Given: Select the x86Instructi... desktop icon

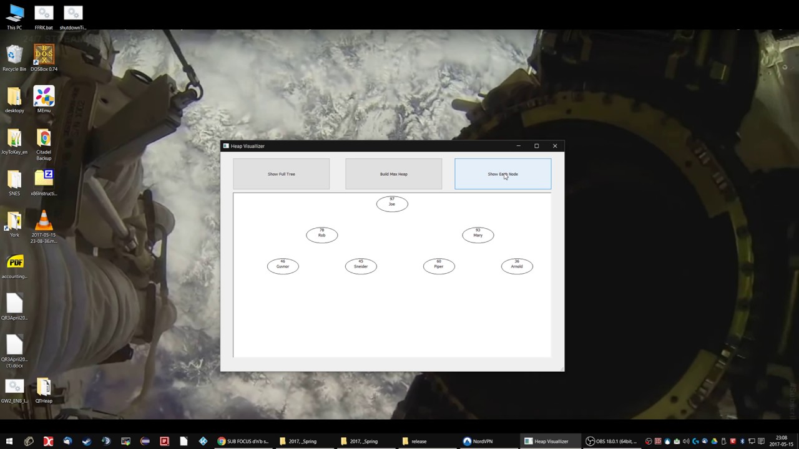Looking at the screenshot, I should click(44, 183).
